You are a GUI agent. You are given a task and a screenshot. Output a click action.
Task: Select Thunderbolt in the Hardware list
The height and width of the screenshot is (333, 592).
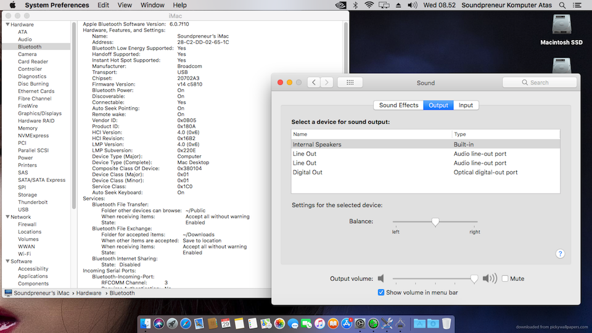pos(33,202)
